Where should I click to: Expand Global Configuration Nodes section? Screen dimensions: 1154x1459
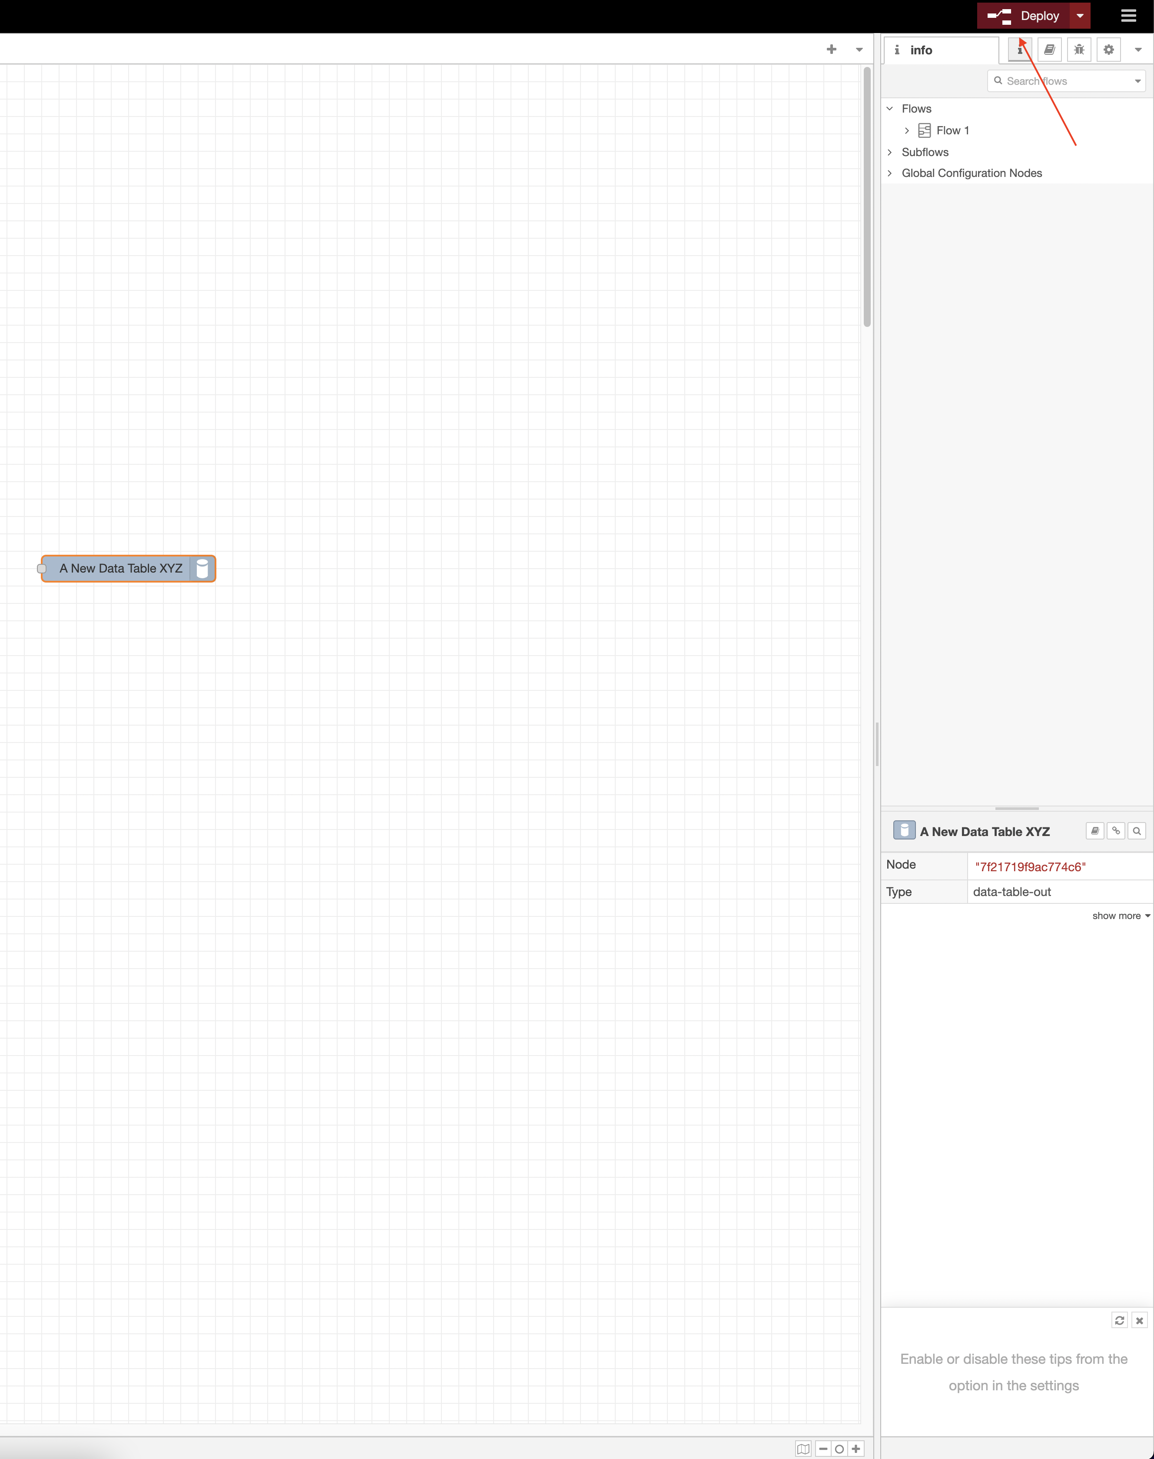point(890,173)
